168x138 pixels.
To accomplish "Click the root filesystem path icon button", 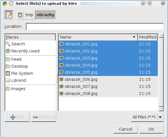I will [20, 15].
